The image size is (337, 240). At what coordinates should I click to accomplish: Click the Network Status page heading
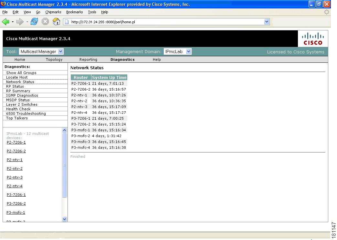point(87,68)
